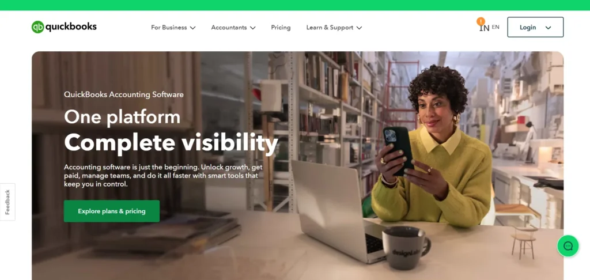Expand the chevron beside For Business
Screen dimensions: 590x280
[192, 28]
